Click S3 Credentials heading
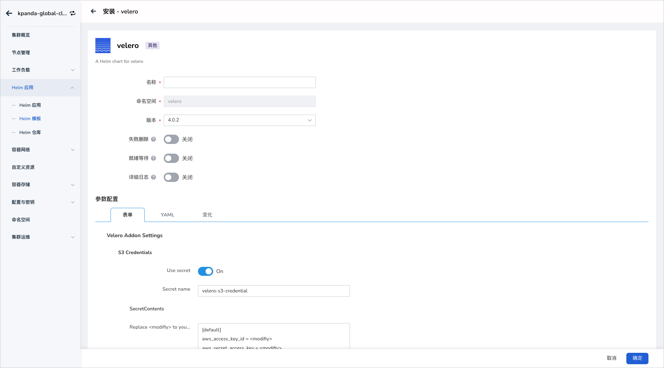The width and height of the screenshot is (664, 368). pyautogui.click(x=135, y=252)
